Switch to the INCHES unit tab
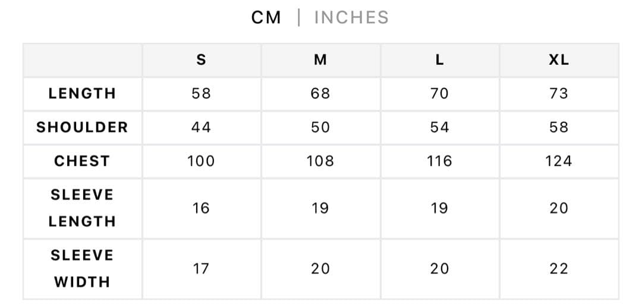Image resolution: width=642 pixels, height=308 pixels. (351, 18)
